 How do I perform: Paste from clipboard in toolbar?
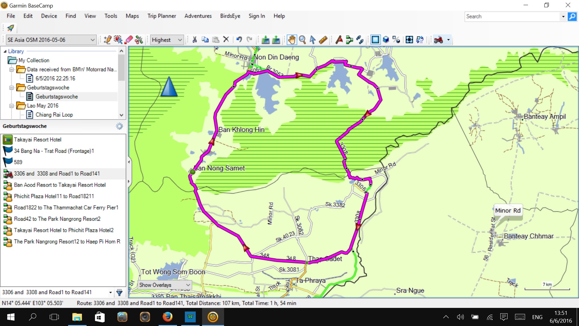click(216, 40)
